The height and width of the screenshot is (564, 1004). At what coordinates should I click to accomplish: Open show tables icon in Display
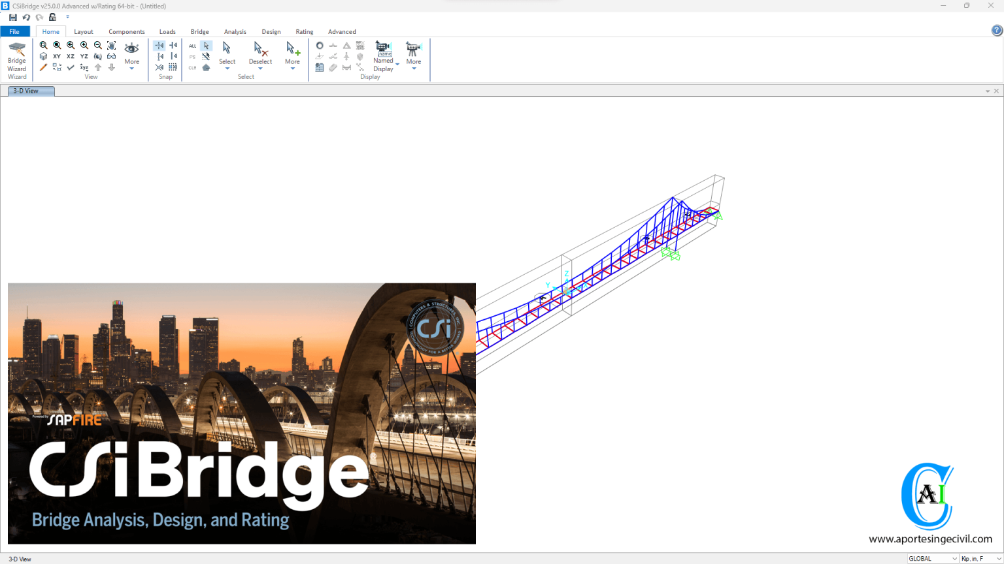(320, 67)
